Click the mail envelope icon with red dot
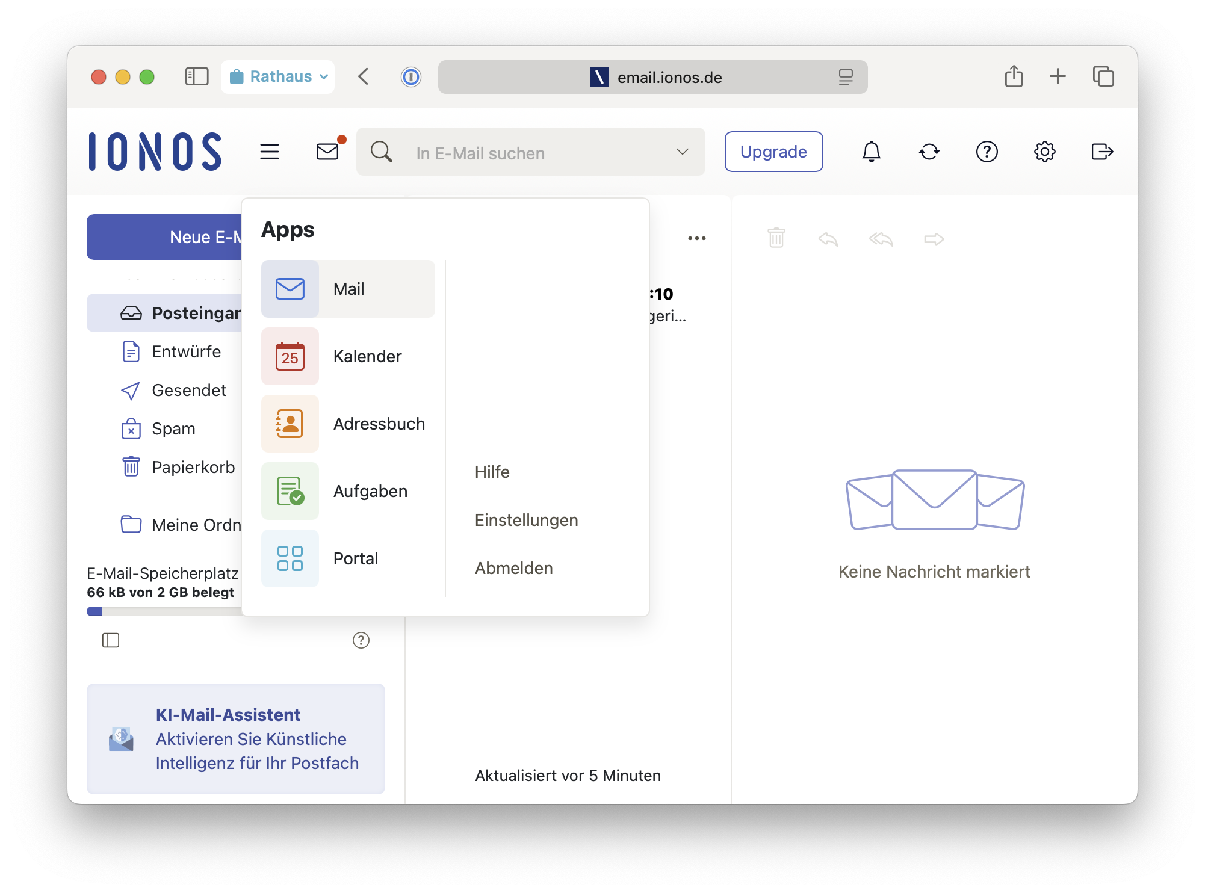1205x893 pixels. pos(328,152)
